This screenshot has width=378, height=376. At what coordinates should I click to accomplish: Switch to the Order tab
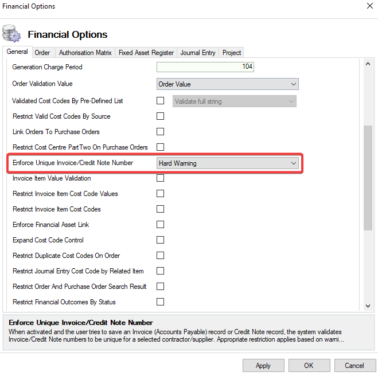(x=42, y=53)
